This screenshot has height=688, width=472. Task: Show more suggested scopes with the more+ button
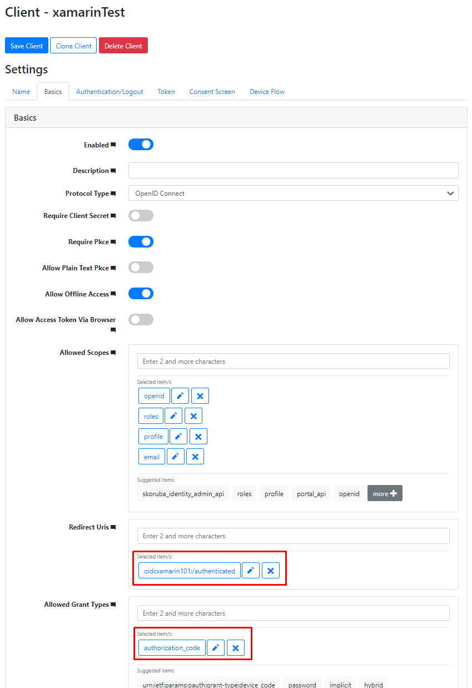click(384, 493)
